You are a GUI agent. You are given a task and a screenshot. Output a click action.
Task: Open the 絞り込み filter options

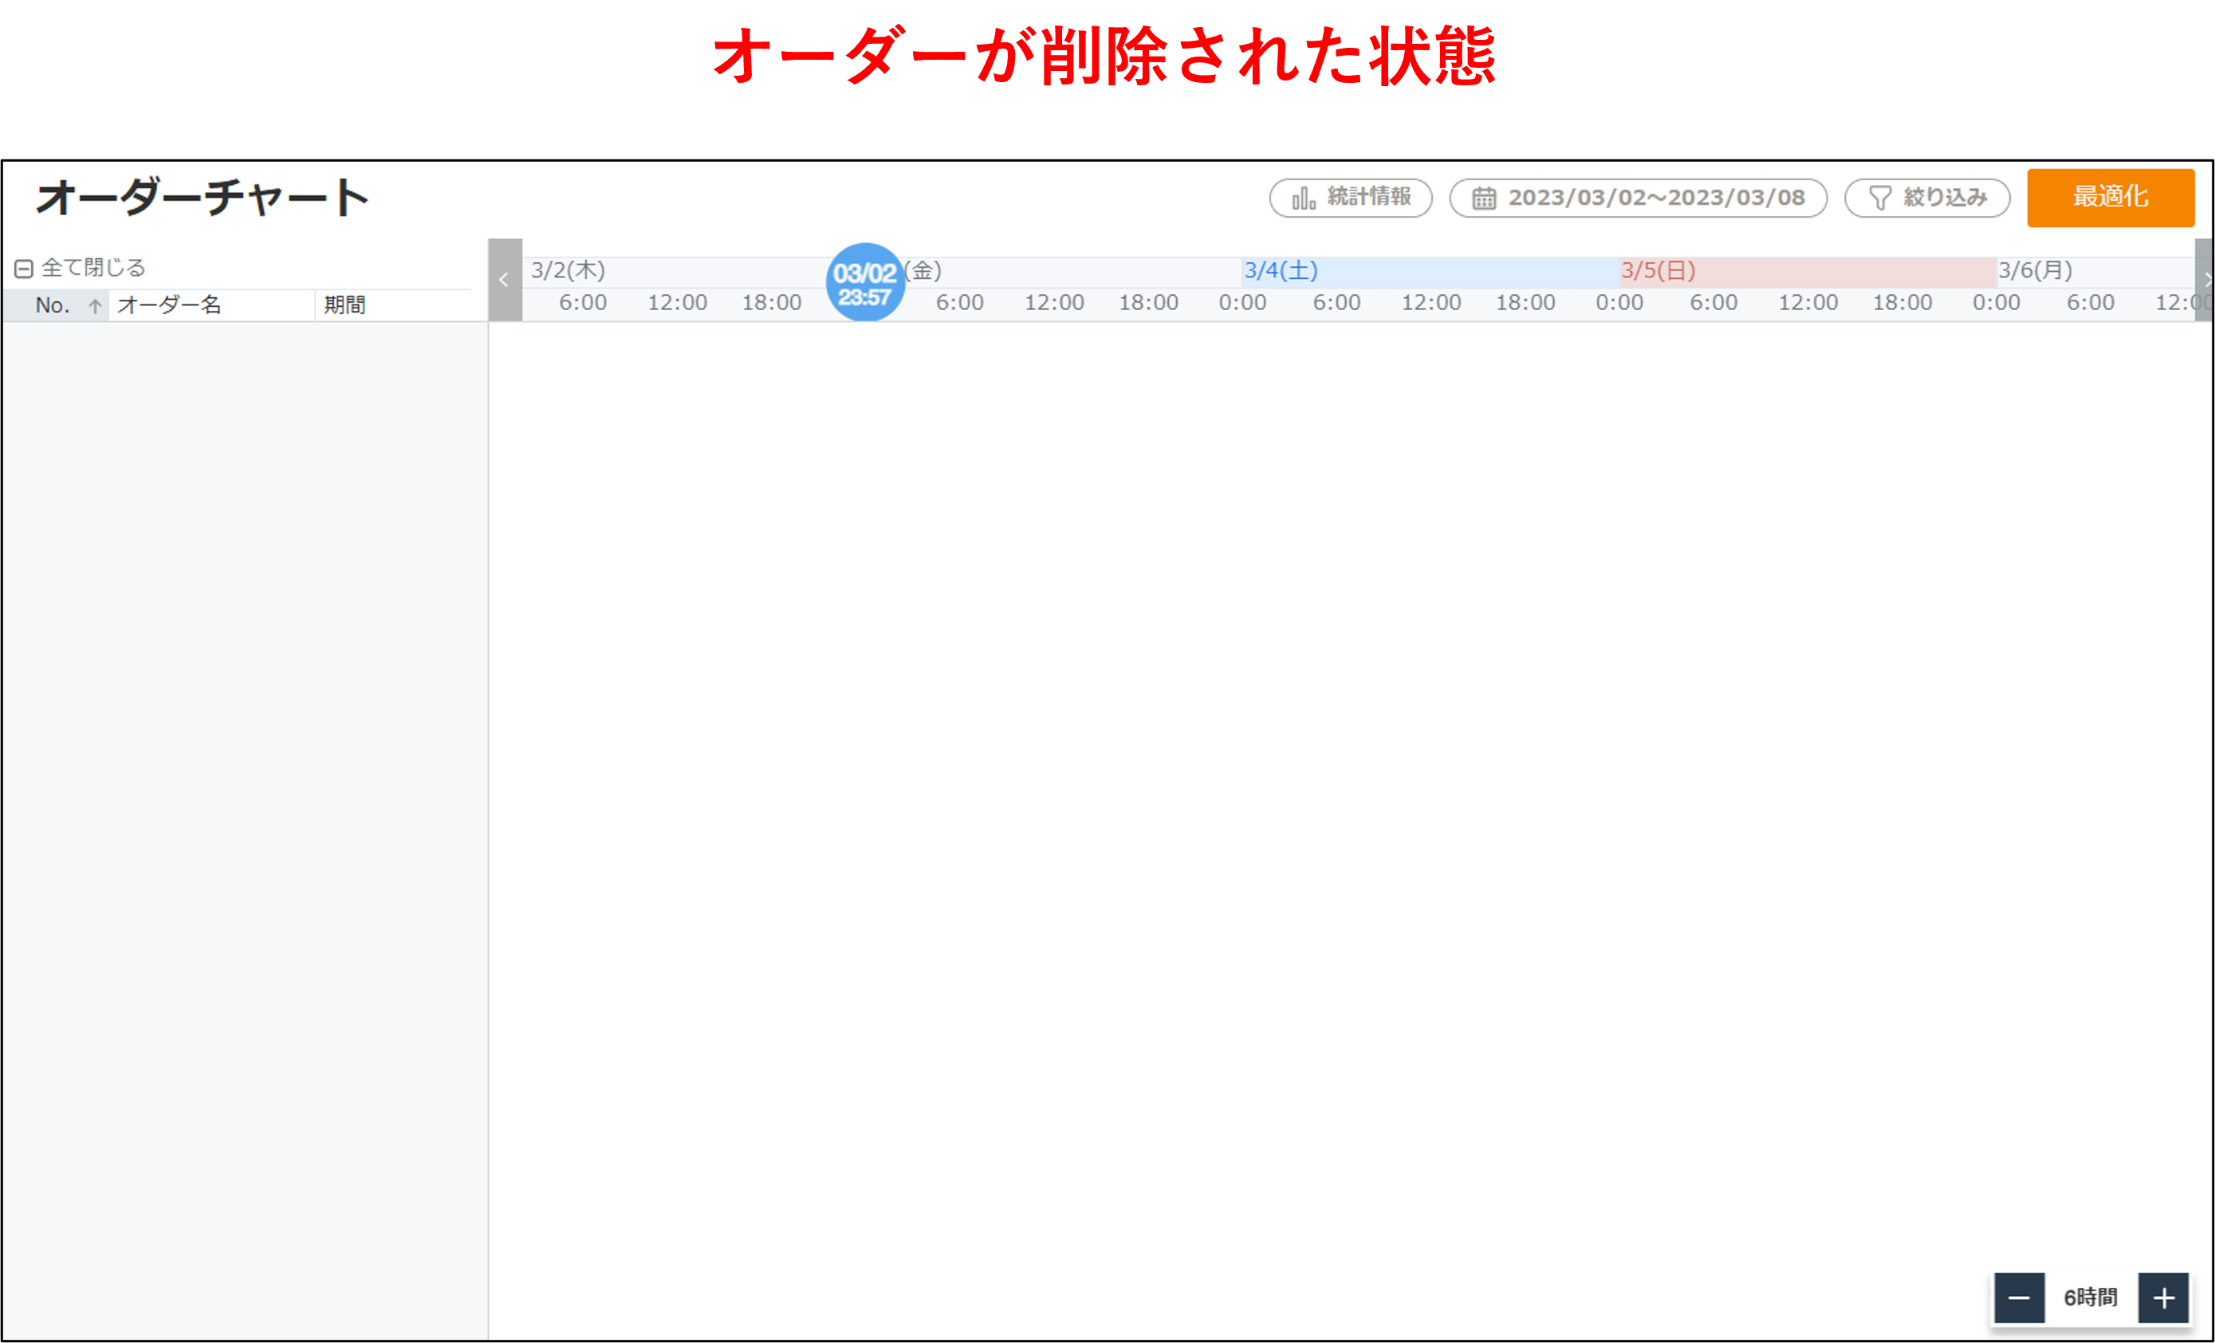pyautogui.click(x=1927, y=198)
